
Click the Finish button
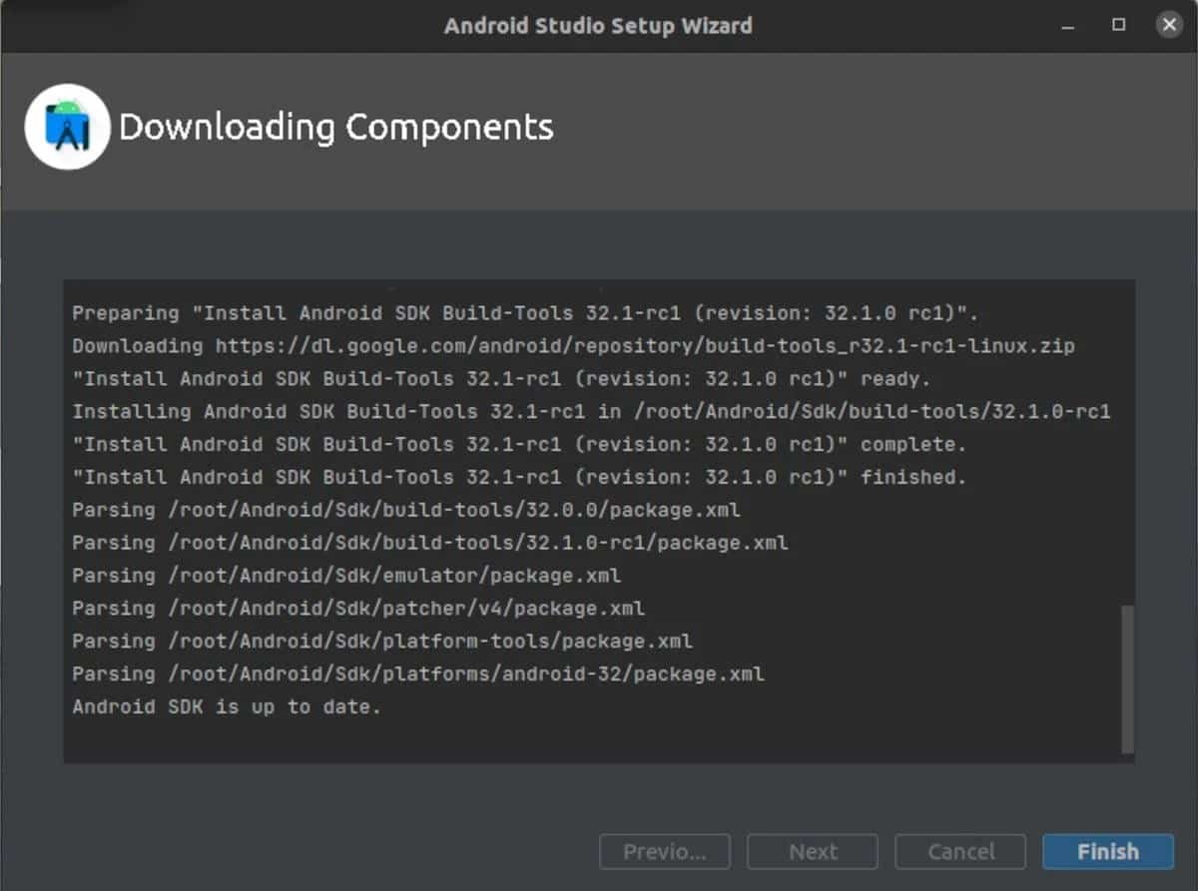pos(1108,851)
